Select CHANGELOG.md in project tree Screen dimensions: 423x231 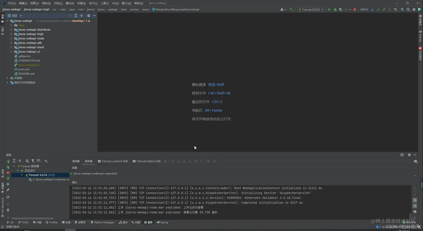pyautogui.click(x=29, y=60)
